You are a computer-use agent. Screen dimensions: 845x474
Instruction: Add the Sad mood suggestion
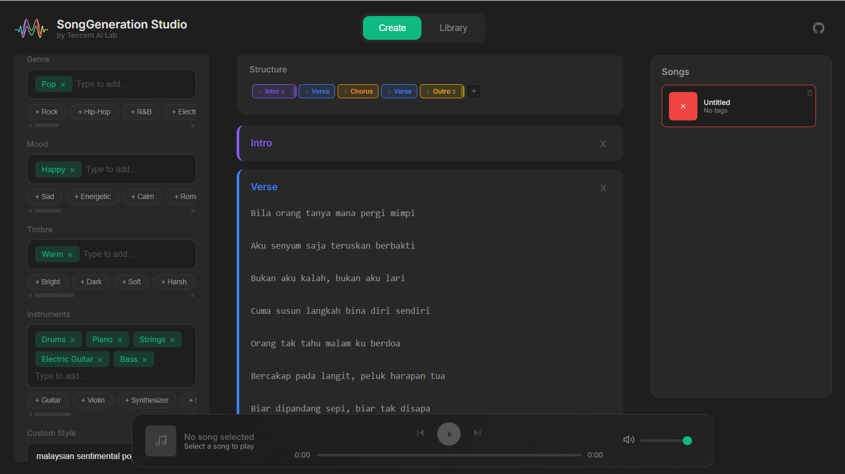pos(45,196)
